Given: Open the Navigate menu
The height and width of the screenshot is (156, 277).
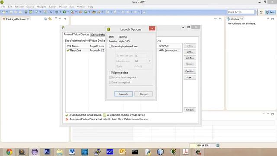Looking at the screenshot, I should click(42, 6).
